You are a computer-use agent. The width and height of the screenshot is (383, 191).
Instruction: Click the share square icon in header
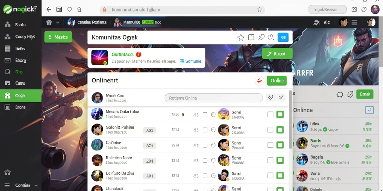[x=251, y=37]
